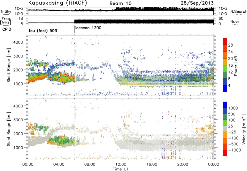This screenshot has width=247, height=171.
Task: Click the '12:00' time tick label
Action: coord(121,165)
